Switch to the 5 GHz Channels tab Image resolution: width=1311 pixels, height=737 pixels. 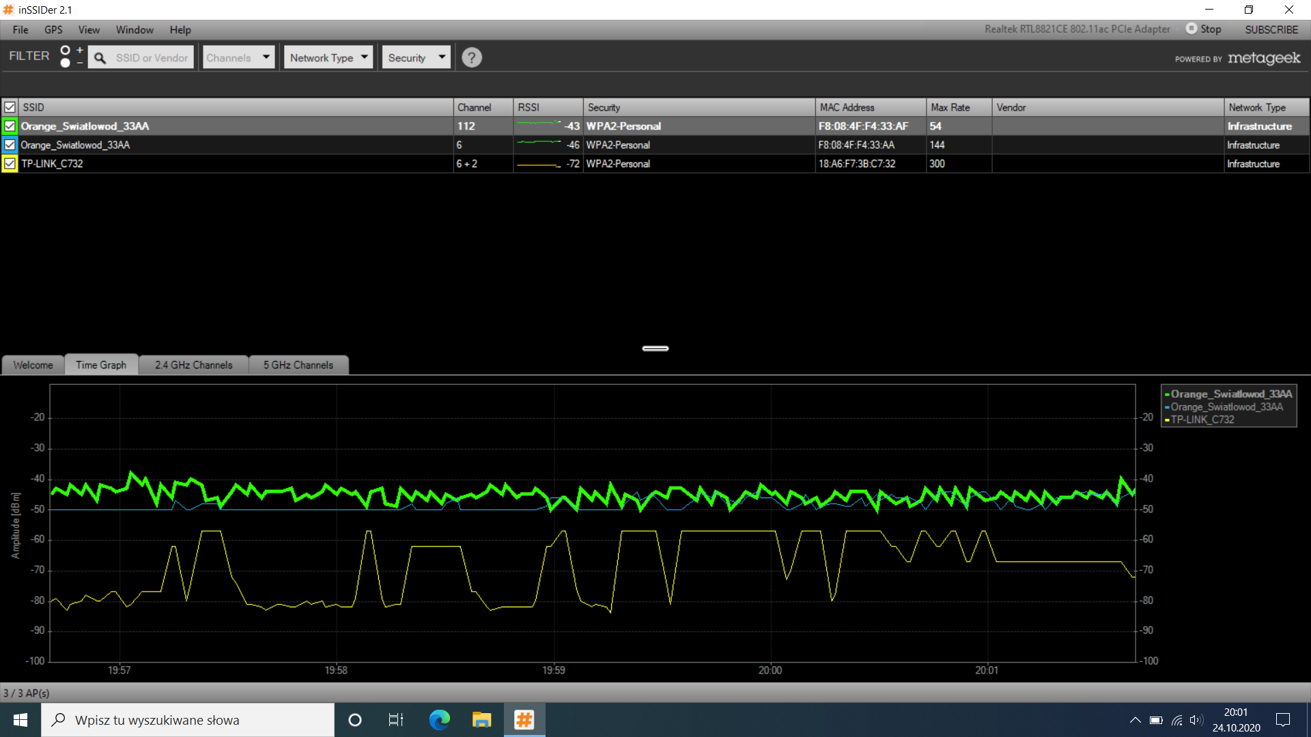(x=298, y=365)
